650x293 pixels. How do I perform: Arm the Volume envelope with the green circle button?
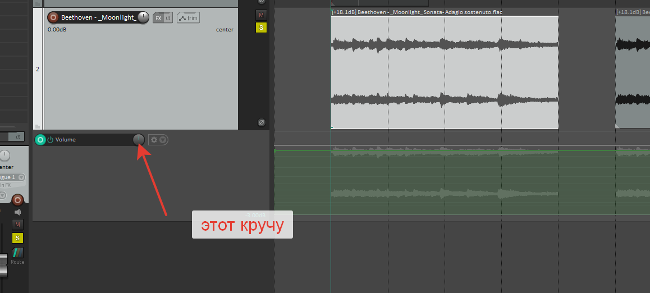click(x=40, y=140)
